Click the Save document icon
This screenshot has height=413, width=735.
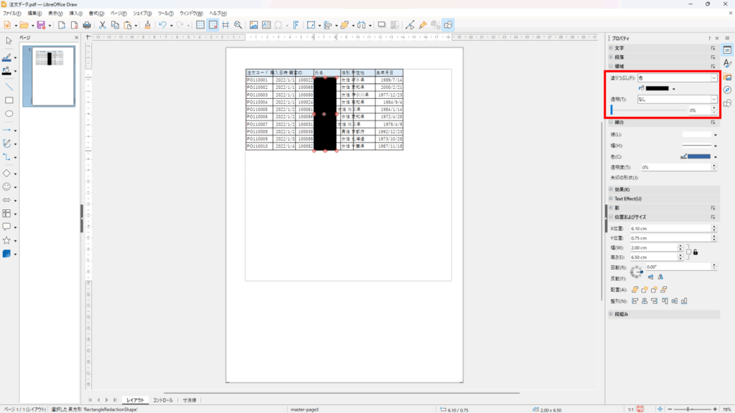(41, 25)
